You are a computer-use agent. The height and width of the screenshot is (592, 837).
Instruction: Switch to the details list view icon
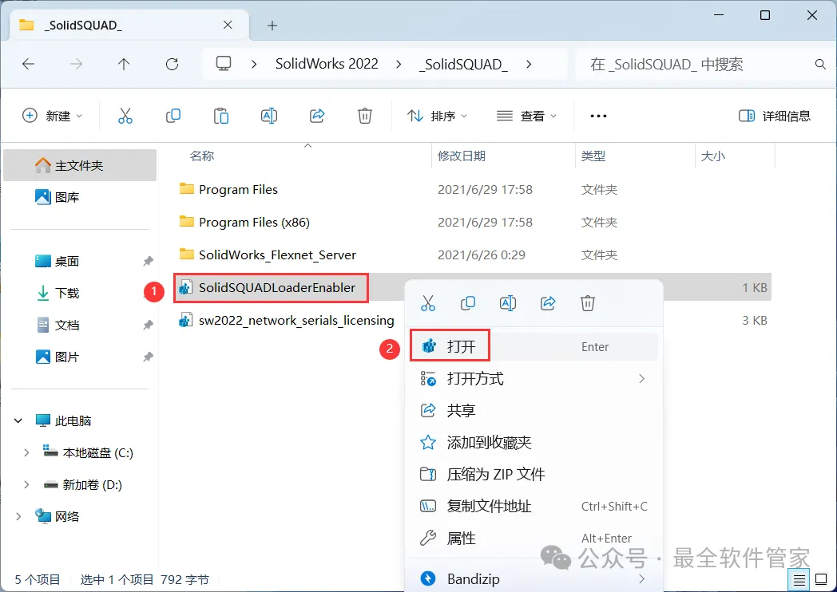799,580
